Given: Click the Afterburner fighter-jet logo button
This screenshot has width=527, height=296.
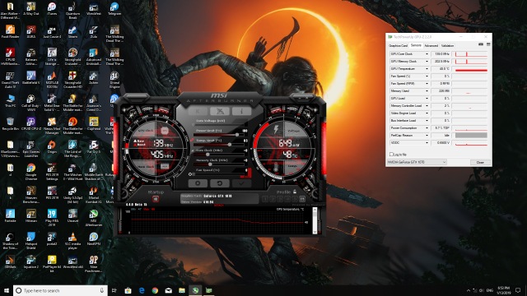Looking at the screenshot, I should 220,111.
